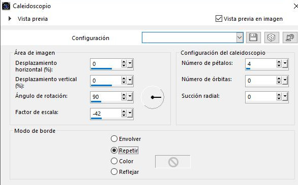Toggle the Vista previa en imagen checkbox
This screenshot has height=185, width=298.
click(x=219, y=19)
